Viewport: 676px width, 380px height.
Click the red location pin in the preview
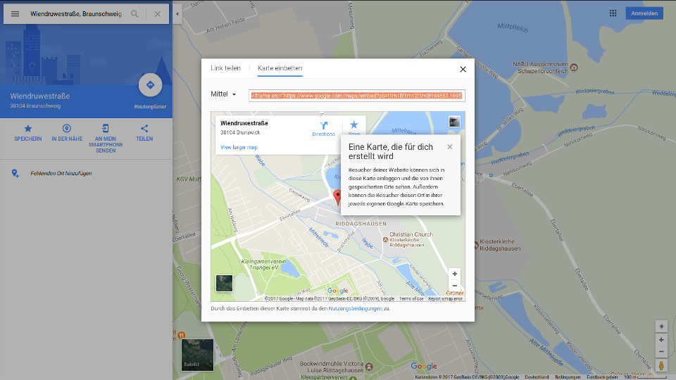pyautogui.click(x=337, y=197)
